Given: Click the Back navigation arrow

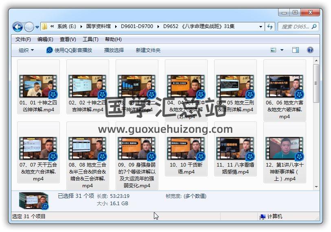Looking at the screenshot, I should 18,27.
